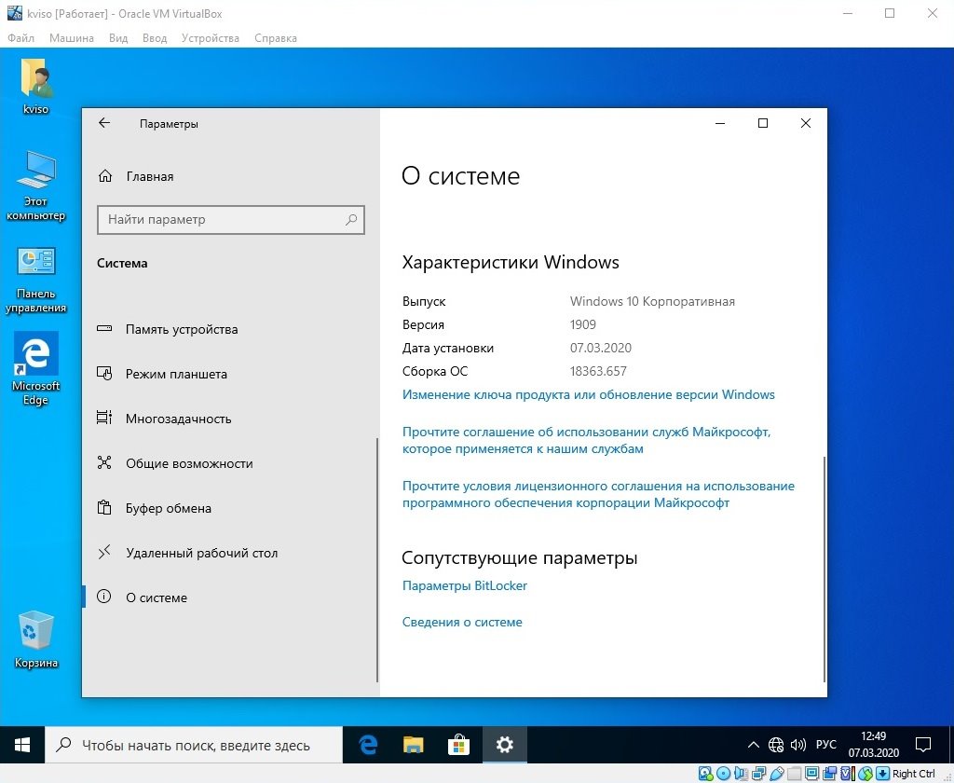This screenshot has width=954, height=783.
Task: Select the Этот компьютер desktop icon
Action: point(36,185)
